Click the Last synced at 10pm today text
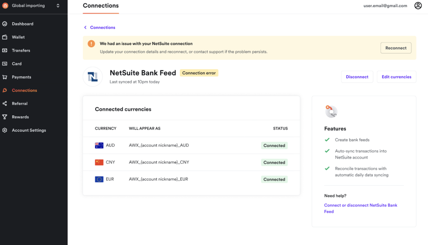428x245 pixels. click(x=135, y=82)
